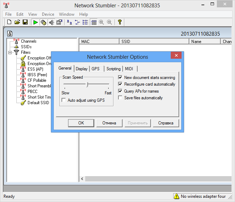Open the File menu
235x202 pixels.
tap(8, 14)
